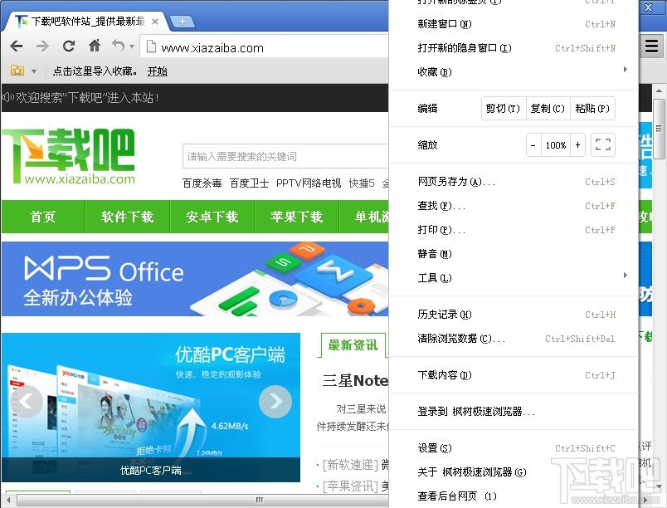Open the 快播5 link

click(362, 183)
